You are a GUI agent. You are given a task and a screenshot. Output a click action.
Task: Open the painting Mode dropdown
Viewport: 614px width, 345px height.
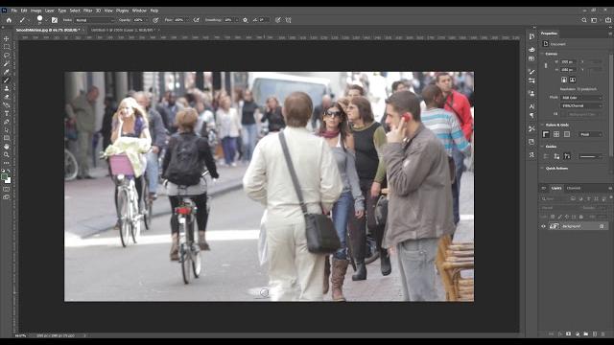tap(94, 20)
